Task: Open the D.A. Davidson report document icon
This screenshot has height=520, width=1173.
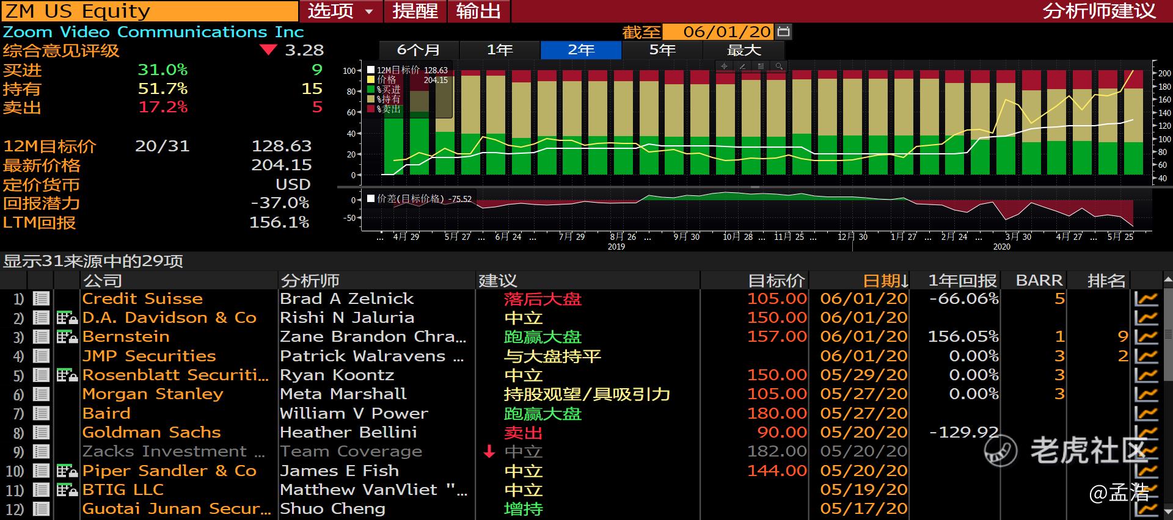Action: pos(41,317)
